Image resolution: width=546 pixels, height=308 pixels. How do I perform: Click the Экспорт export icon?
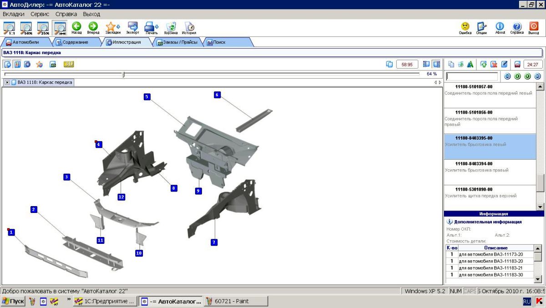pyautogui.click(x=133, y=28)
